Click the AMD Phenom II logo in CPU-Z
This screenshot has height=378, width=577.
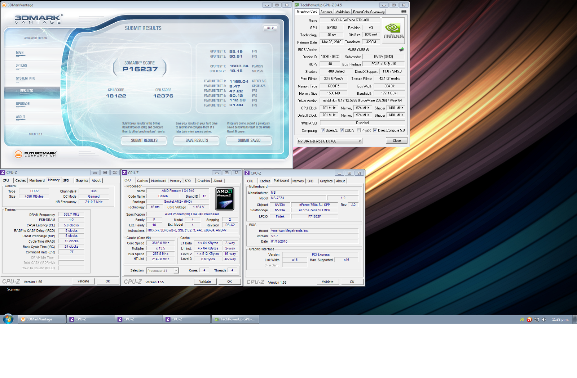(225, 199)
